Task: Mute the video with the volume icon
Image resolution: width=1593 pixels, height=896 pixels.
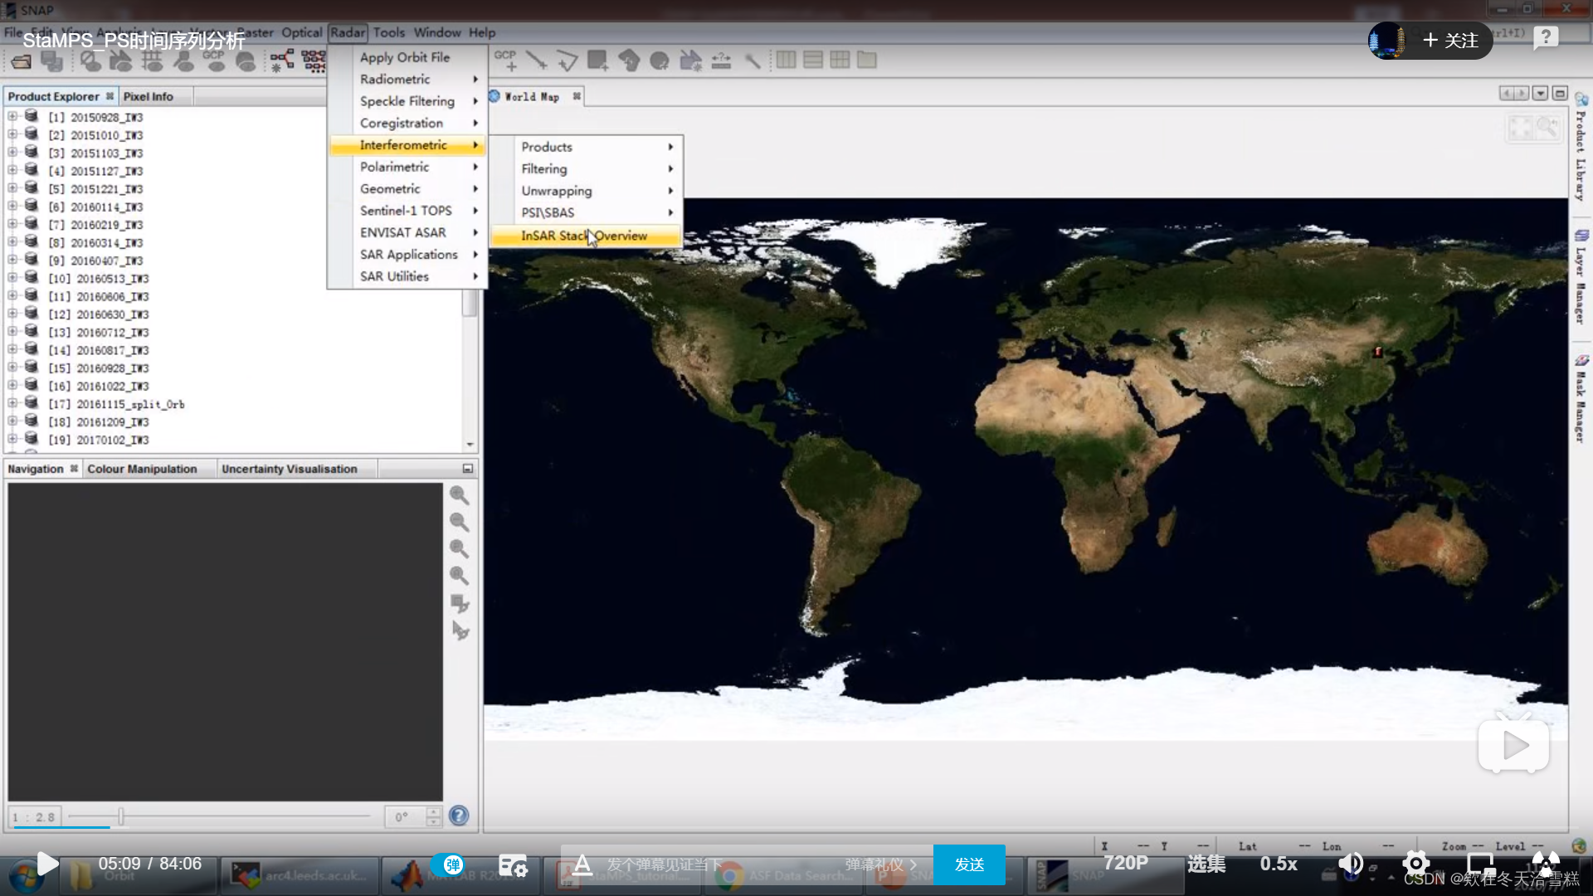Action: tap(1350, 864)
